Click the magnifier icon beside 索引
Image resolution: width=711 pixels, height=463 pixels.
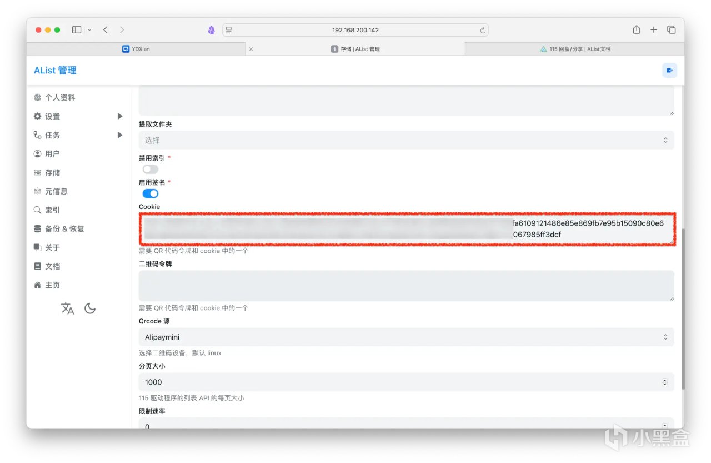coord(37,210)
